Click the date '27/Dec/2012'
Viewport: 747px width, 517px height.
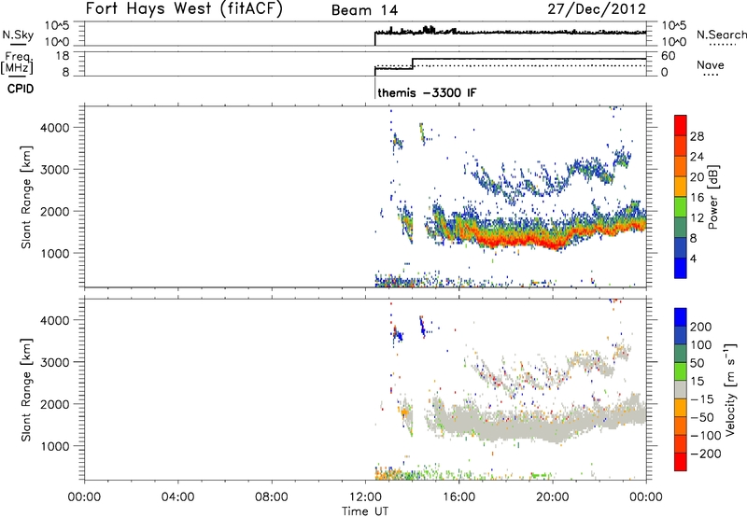597,8
